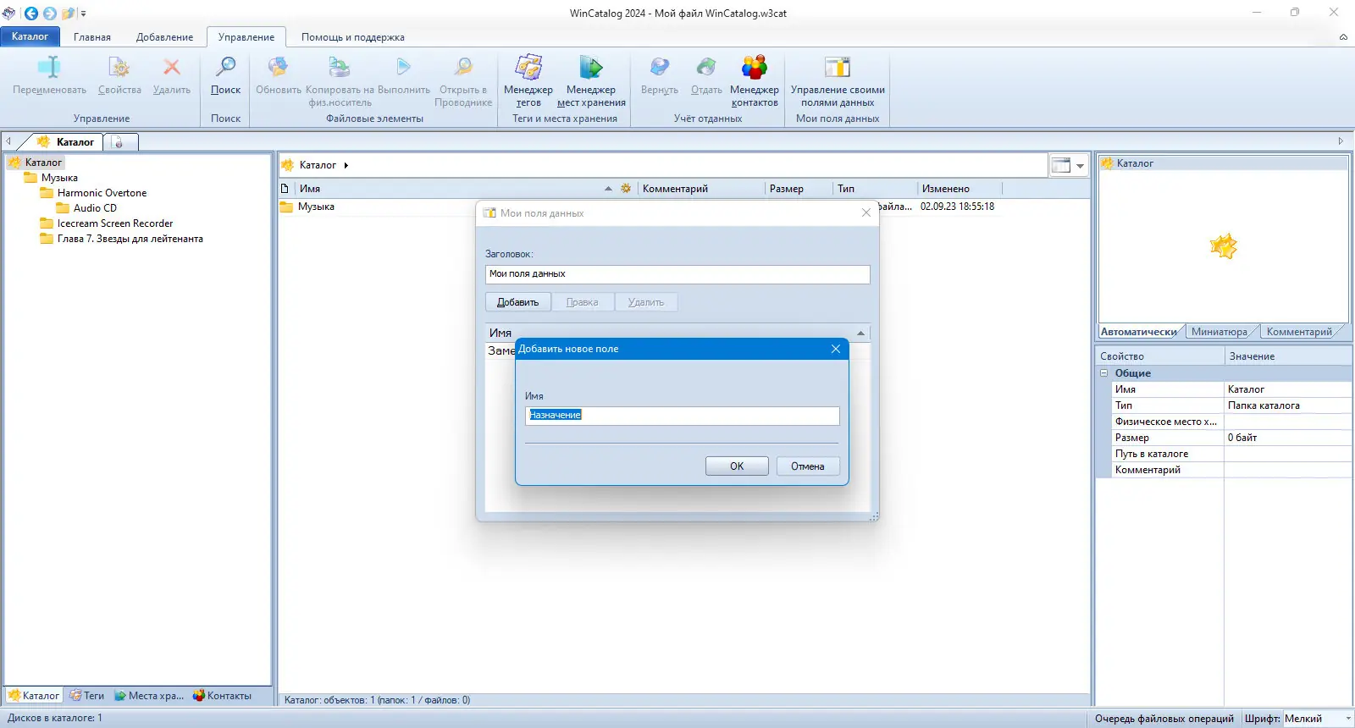Image resolution: width=1355 pixels, height=728 pixels.
Task: Collapse the Общие property group
Action: pyautogui.click(x=1104, y=373)
